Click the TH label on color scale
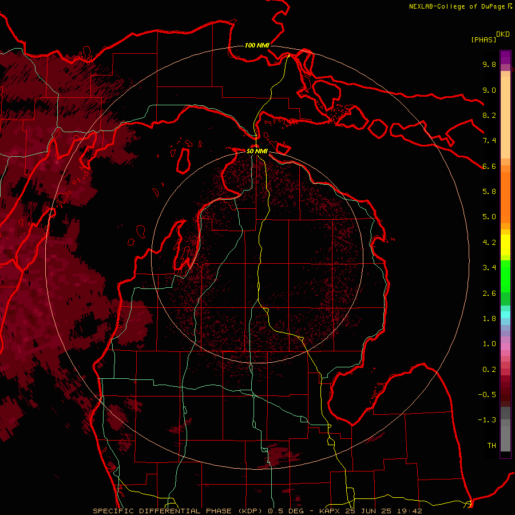This screenshot has height=515, width=515. pyautogui.click(x=492, y=446)
